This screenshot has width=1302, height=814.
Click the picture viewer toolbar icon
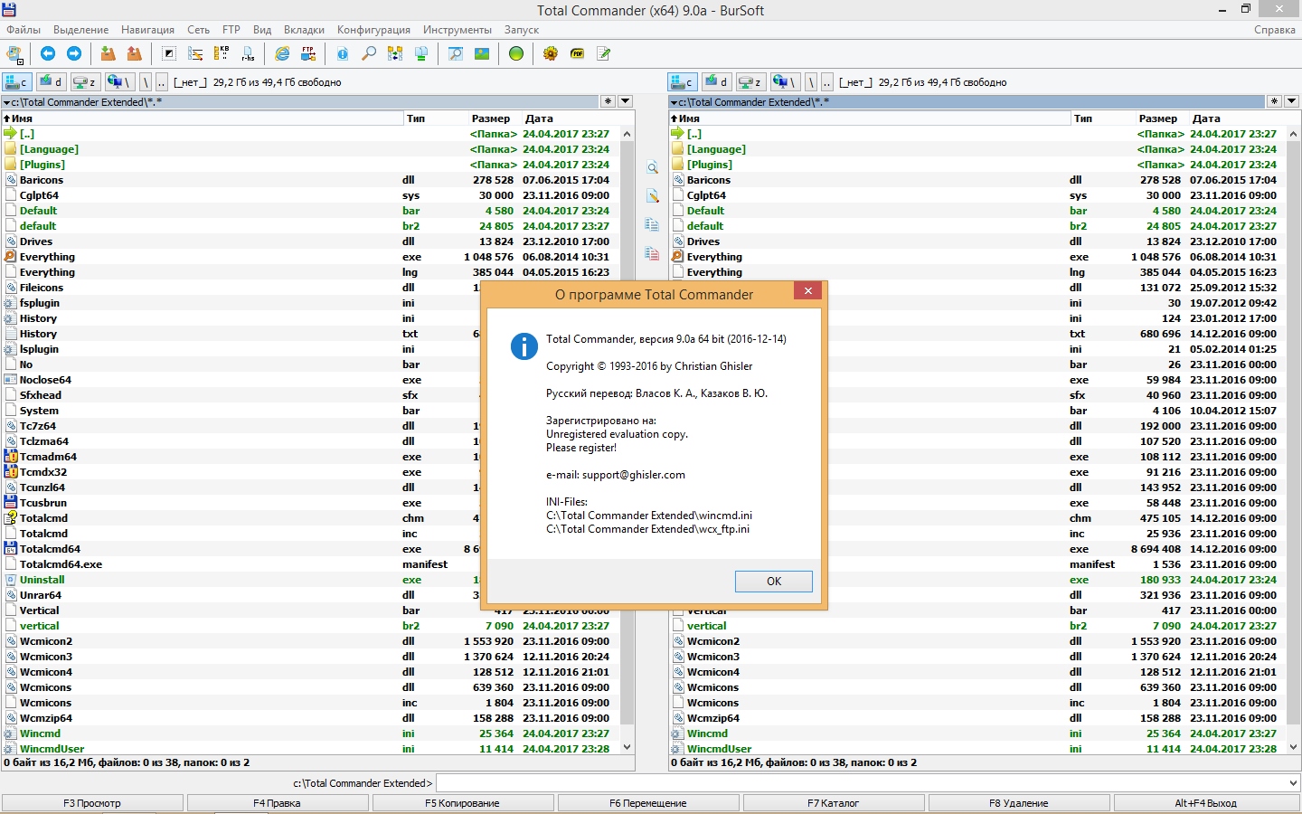[x=482, y=54]
